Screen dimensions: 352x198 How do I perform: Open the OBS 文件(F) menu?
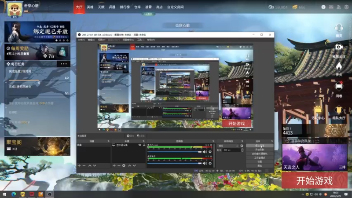pyautogui.click(x=81, y=40)
